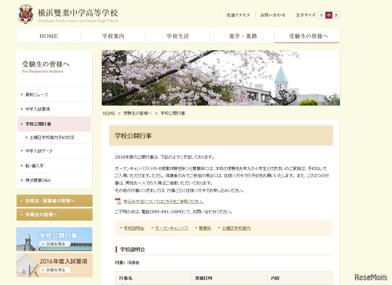Click 受験生の皆様へ in the breadcrumb
The image size is (392, 285).
coord(138,113)
